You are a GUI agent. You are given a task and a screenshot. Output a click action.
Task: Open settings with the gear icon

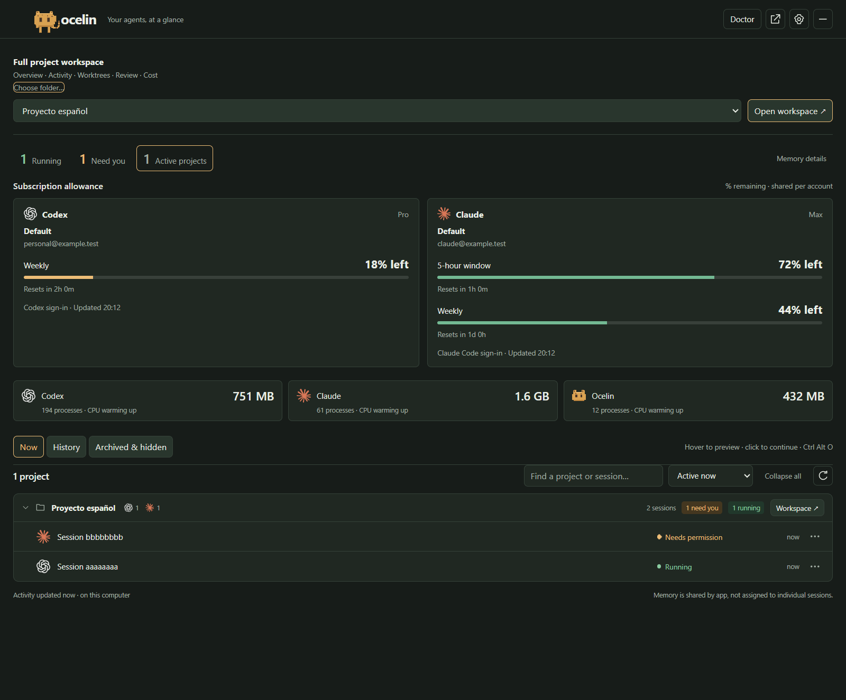(799, 19)
